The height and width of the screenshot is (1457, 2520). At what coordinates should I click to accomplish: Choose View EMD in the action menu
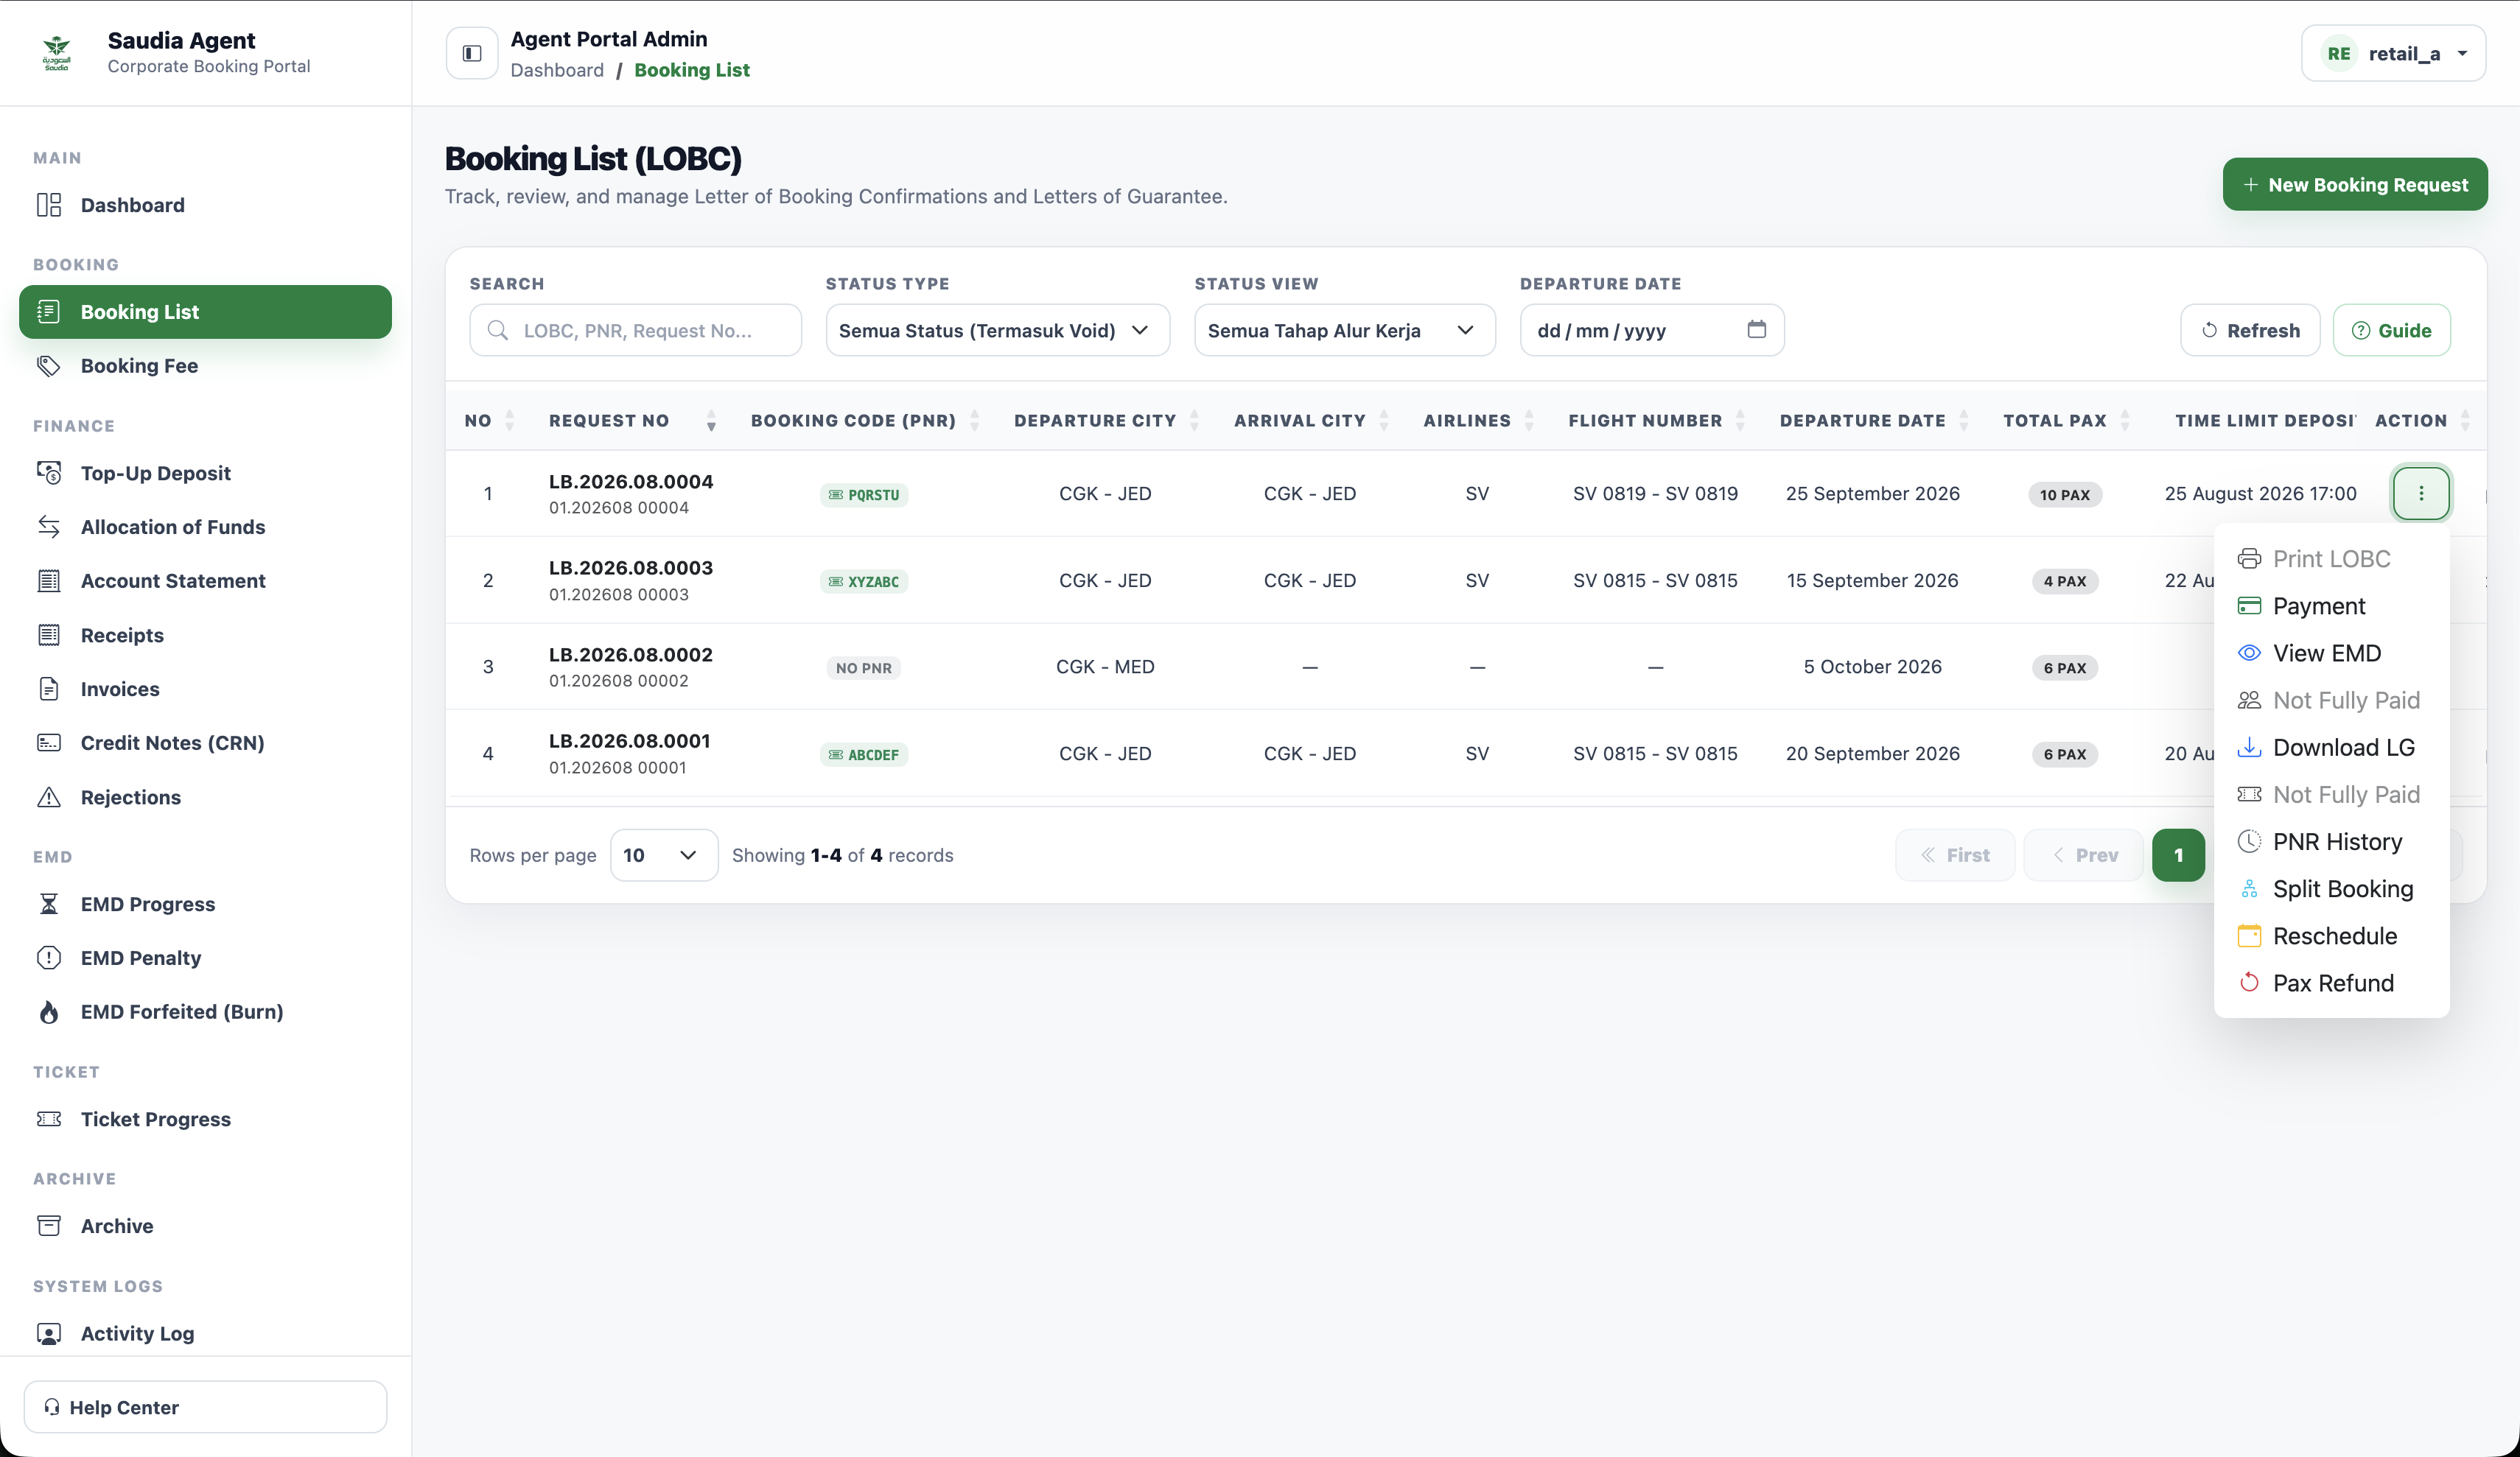click(x=2331, y=653)
